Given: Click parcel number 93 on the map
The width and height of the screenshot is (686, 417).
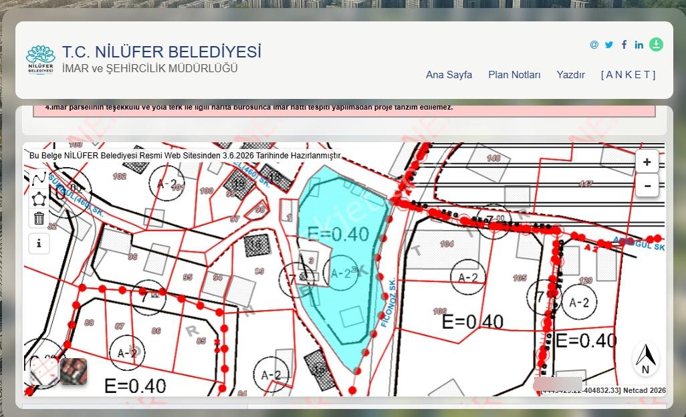Looking at the screenshot, I should tap(259, 271).
